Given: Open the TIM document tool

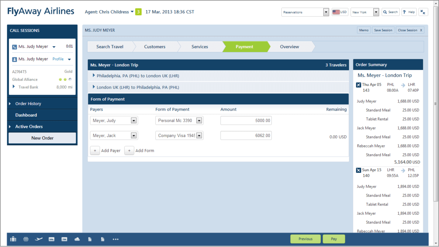Looking at the screenshot, I should [x=64, y=239].
